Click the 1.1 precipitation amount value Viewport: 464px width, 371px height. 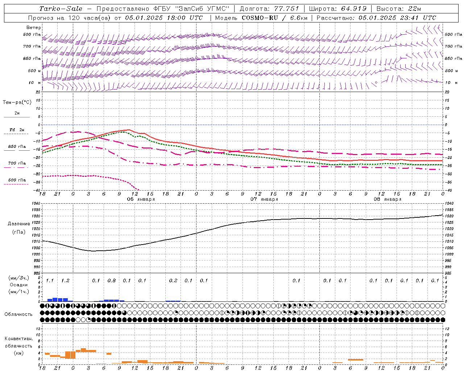coord(50,281)
